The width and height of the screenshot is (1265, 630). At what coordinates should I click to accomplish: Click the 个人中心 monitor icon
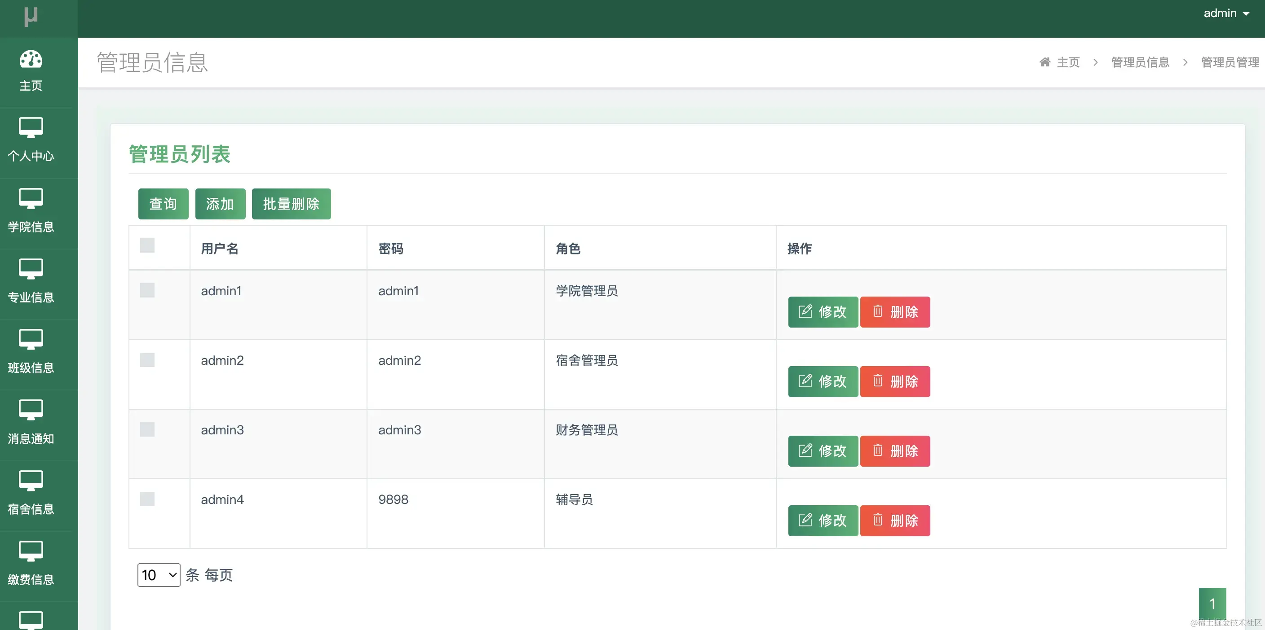click(31, 127)
